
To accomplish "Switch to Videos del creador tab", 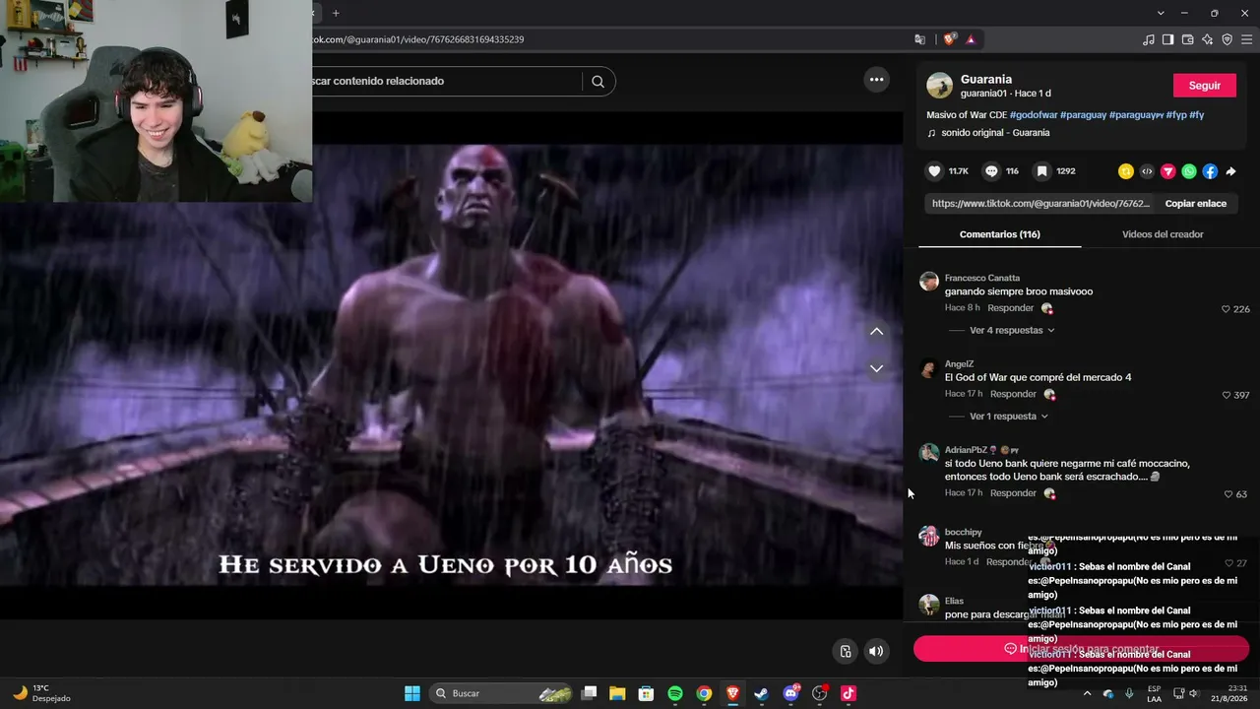I will pyautogui.click(x=1163, y=234).
